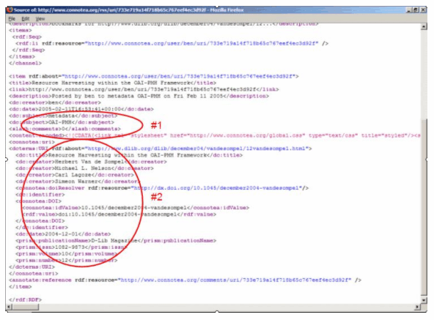Minimize the source viewer window

(409, 10)
